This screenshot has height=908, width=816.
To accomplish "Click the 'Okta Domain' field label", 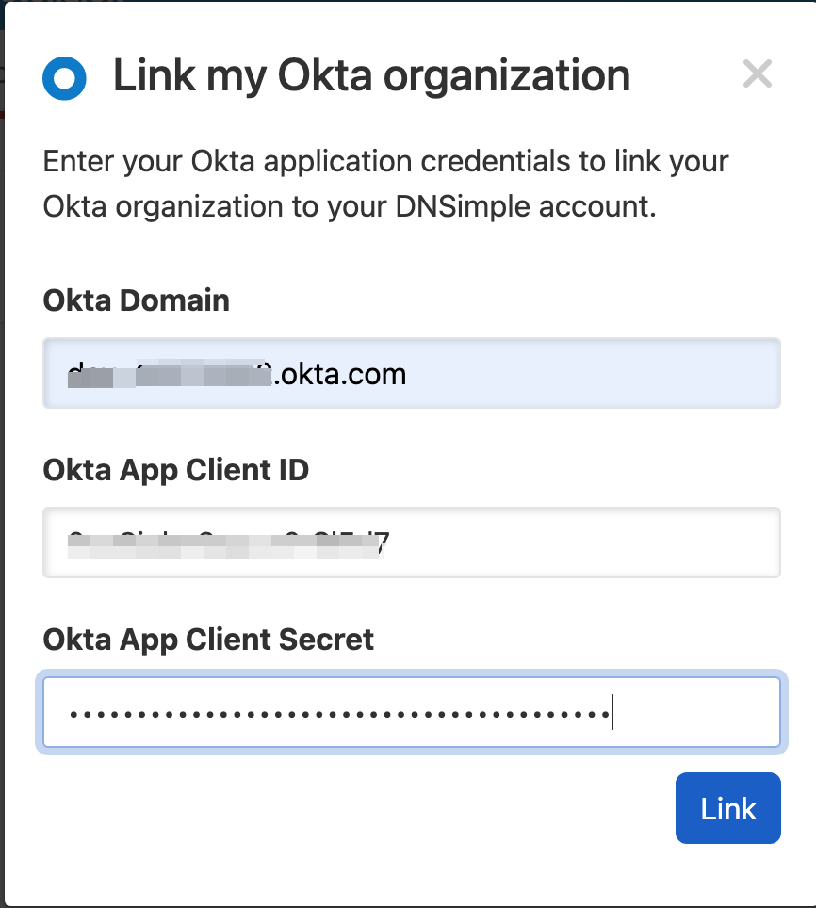I will tap(136, 300).
